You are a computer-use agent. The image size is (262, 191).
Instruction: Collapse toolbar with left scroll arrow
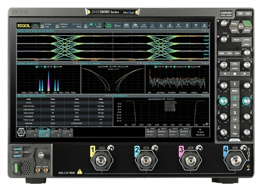coord(104,26)
